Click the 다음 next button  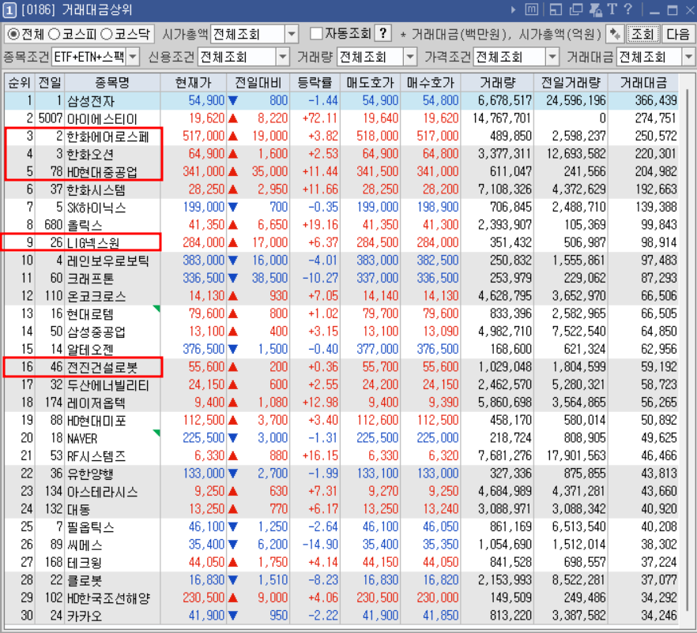(x=678, y=34)
